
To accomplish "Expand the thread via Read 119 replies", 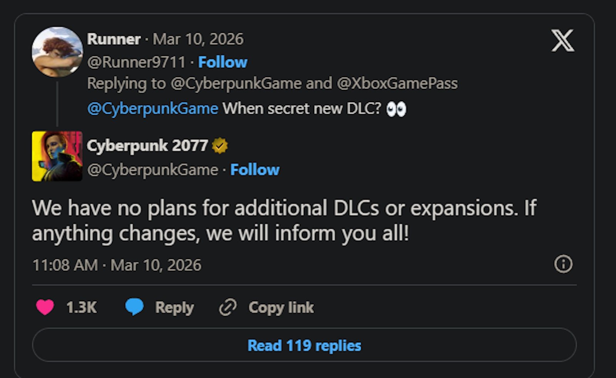I will pos(305,345).
